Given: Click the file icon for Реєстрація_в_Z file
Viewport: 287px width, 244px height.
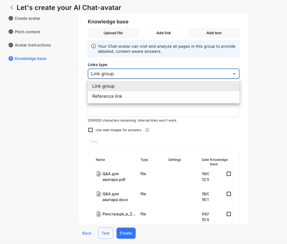Looking at the screenshot, I should (x=98, y=214).
